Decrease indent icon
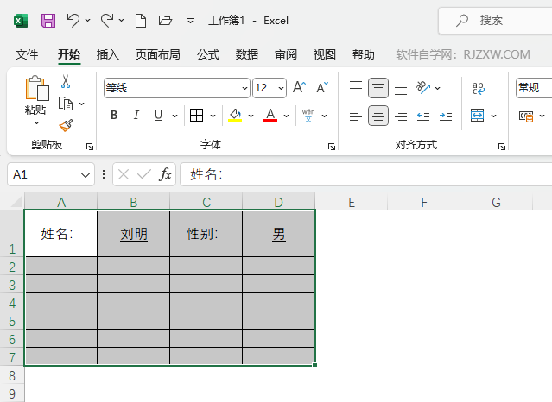This screenshot has width=552, height=402. click(423, 115)
